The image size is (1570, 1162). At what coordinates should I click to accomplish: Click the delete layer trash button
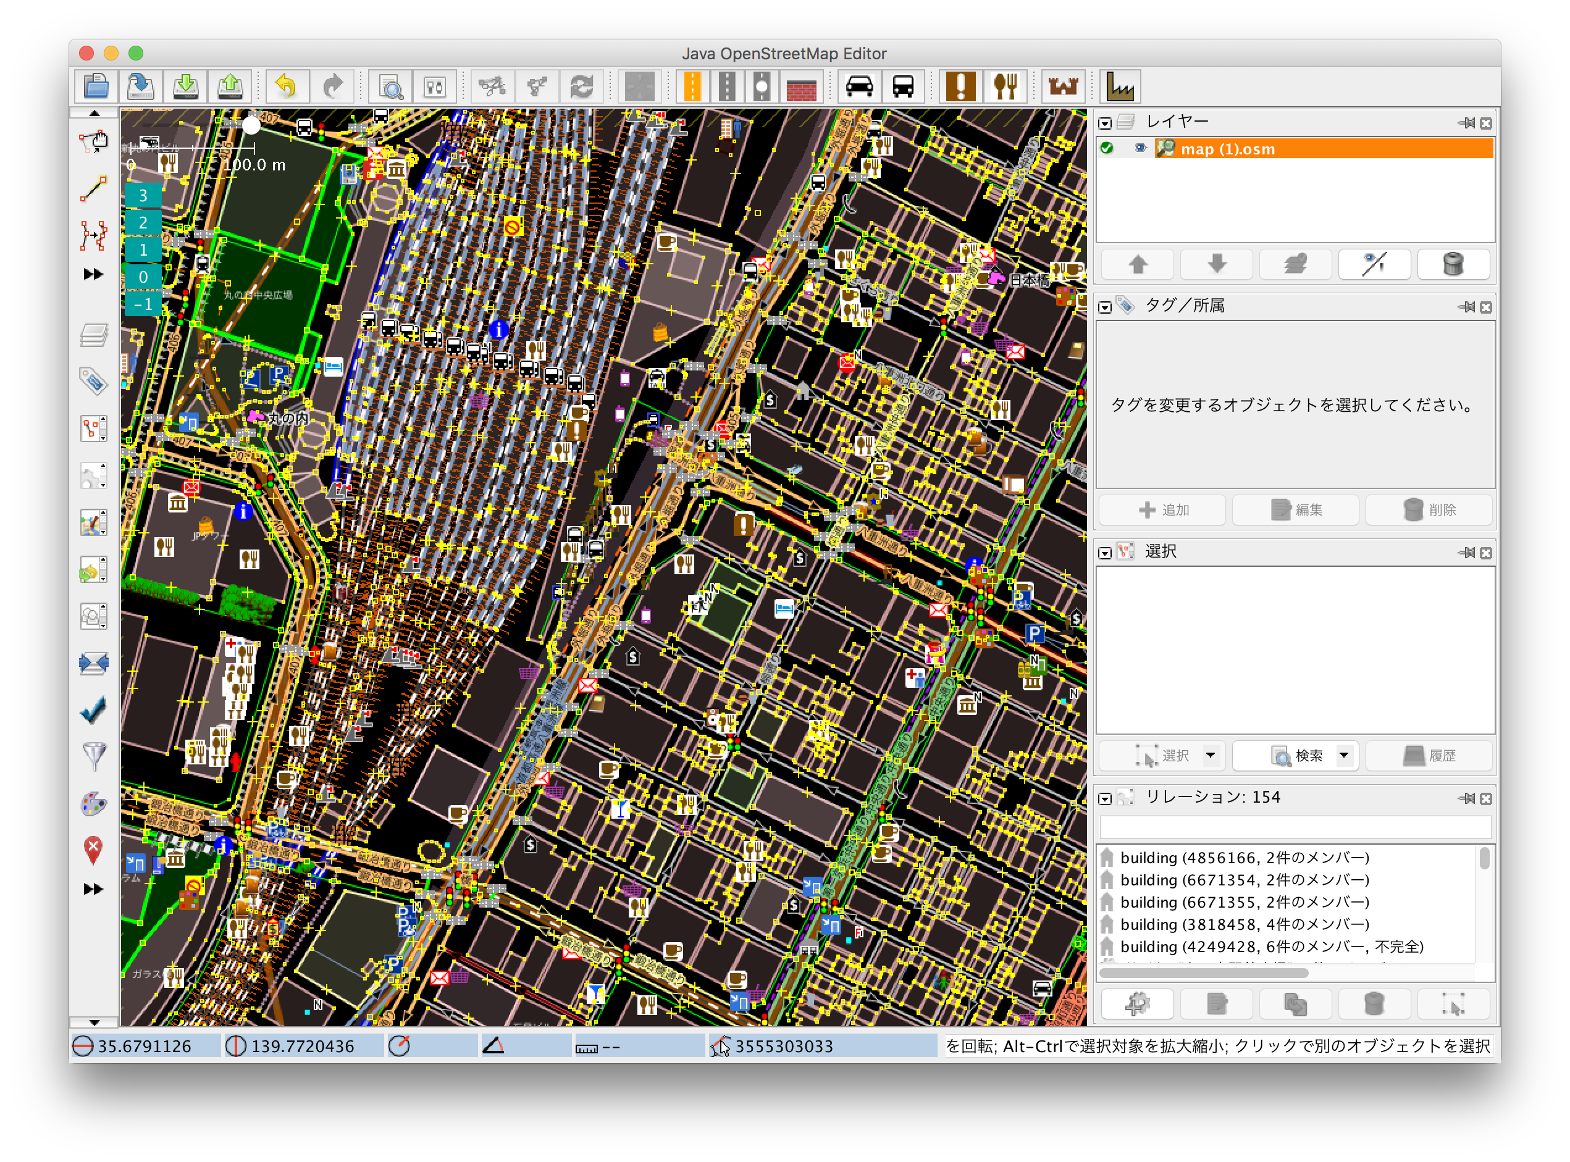(1453, 264)
